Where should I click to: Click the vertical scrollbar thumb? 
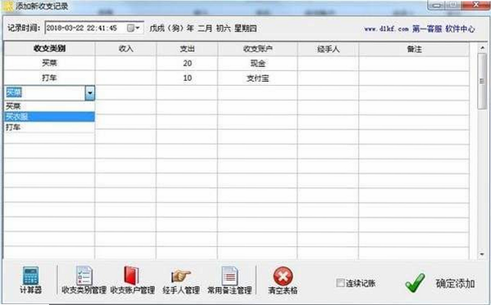[482, 81]
